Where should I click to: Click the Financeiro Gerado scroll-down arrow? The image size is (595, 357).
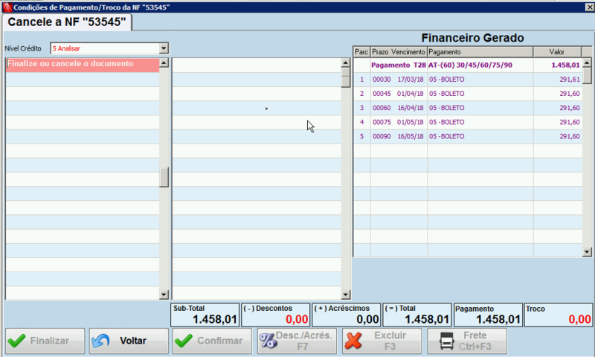click(x=587, y=251)
